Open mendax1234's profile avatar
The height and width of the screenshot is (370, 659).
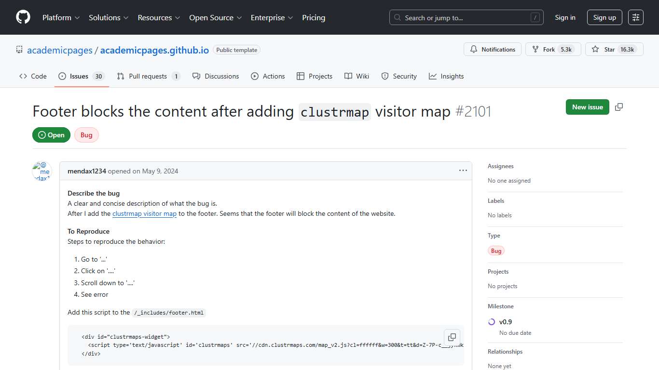[41, 171]
